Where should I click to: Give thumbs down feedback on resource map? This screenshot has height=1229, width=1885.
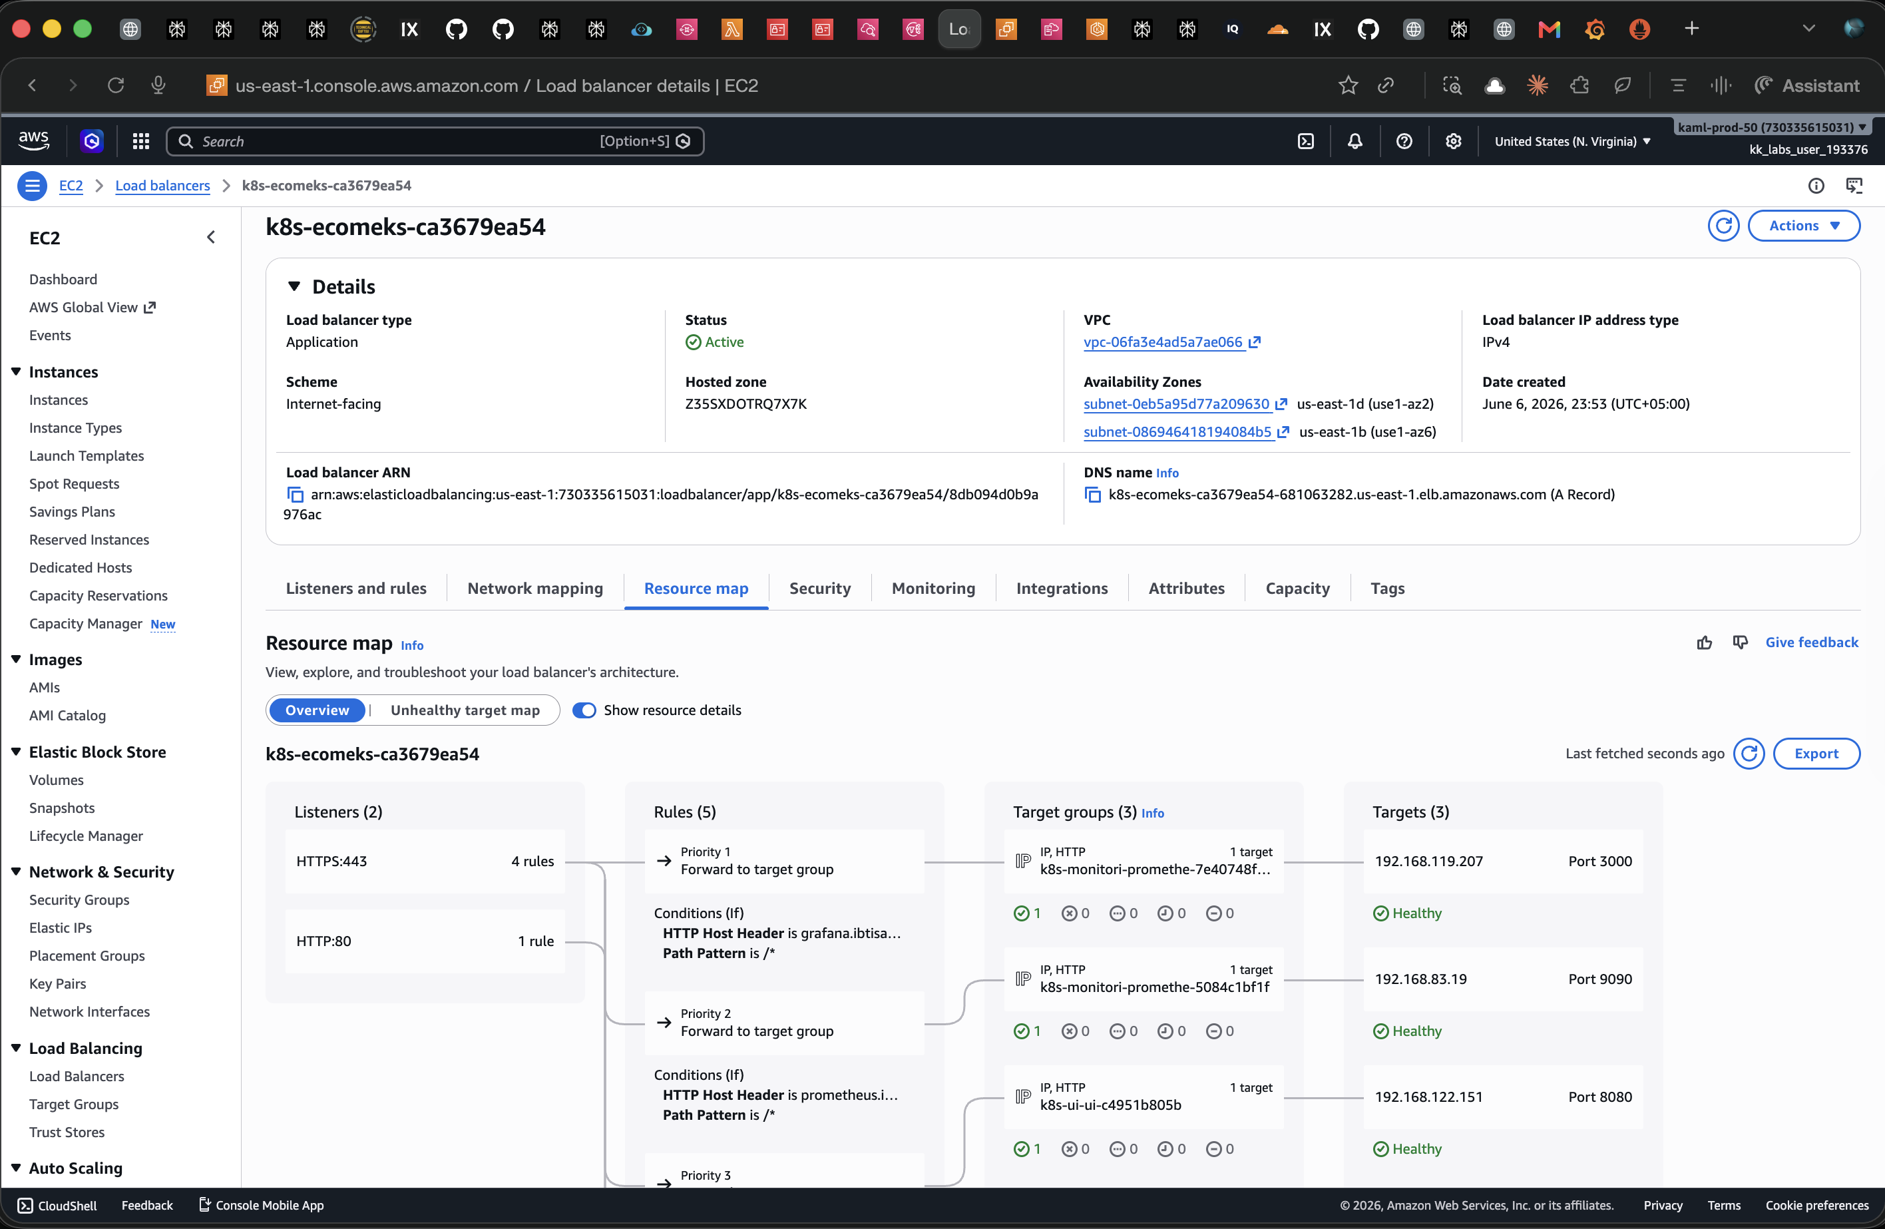coord(1739,642)
